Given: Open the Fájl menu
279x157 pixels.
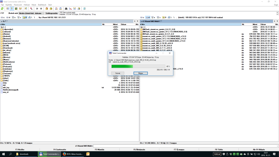Looking at the screenshot, I should click(2, 5).
